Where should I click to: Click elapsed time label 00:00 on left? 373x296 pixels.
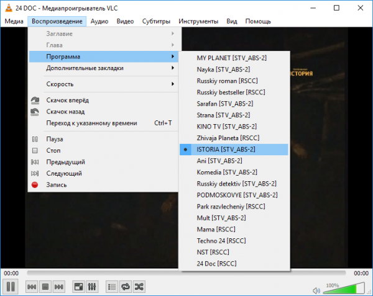11,273
